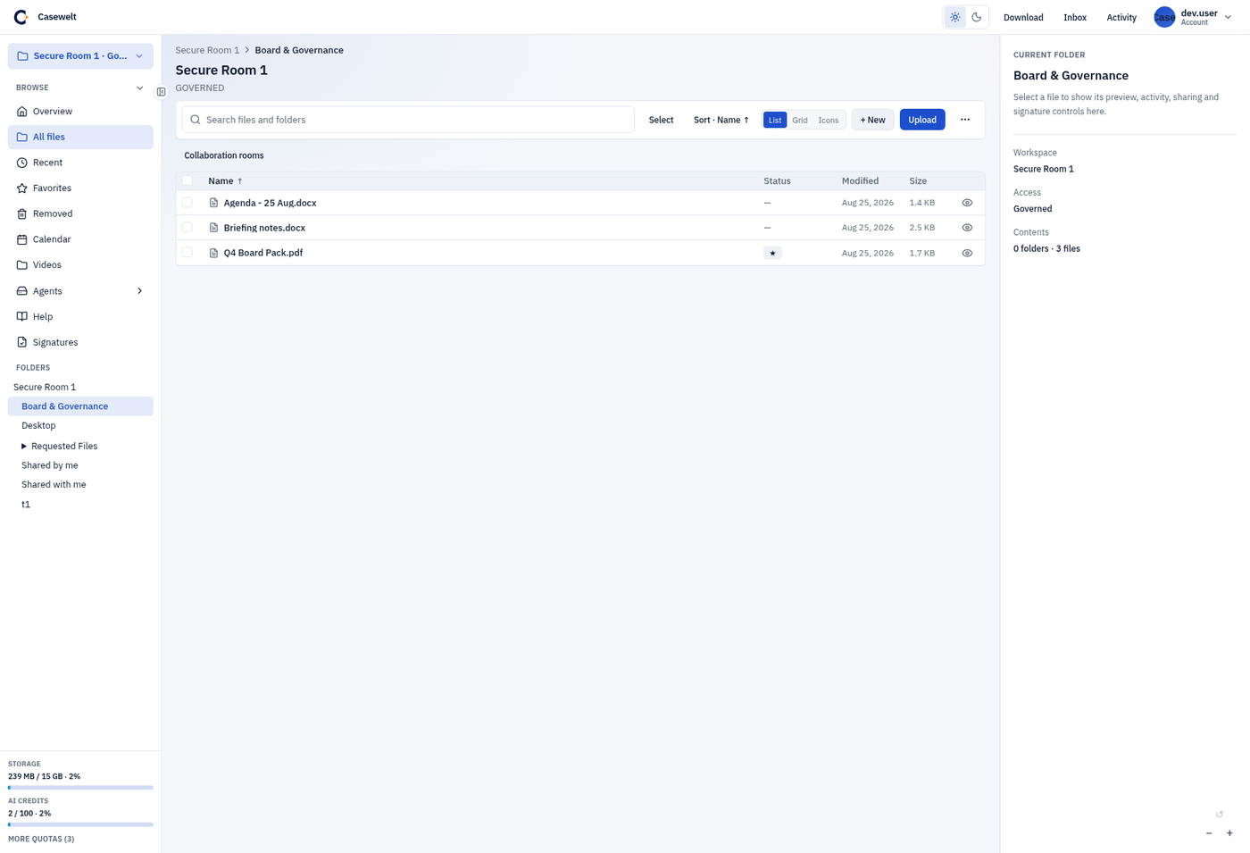The height and width of the screenshot is (853, 1250).
Task: Check the box for Briefing notes.docx
Action: pyautogui.click(x=187, y=228)
